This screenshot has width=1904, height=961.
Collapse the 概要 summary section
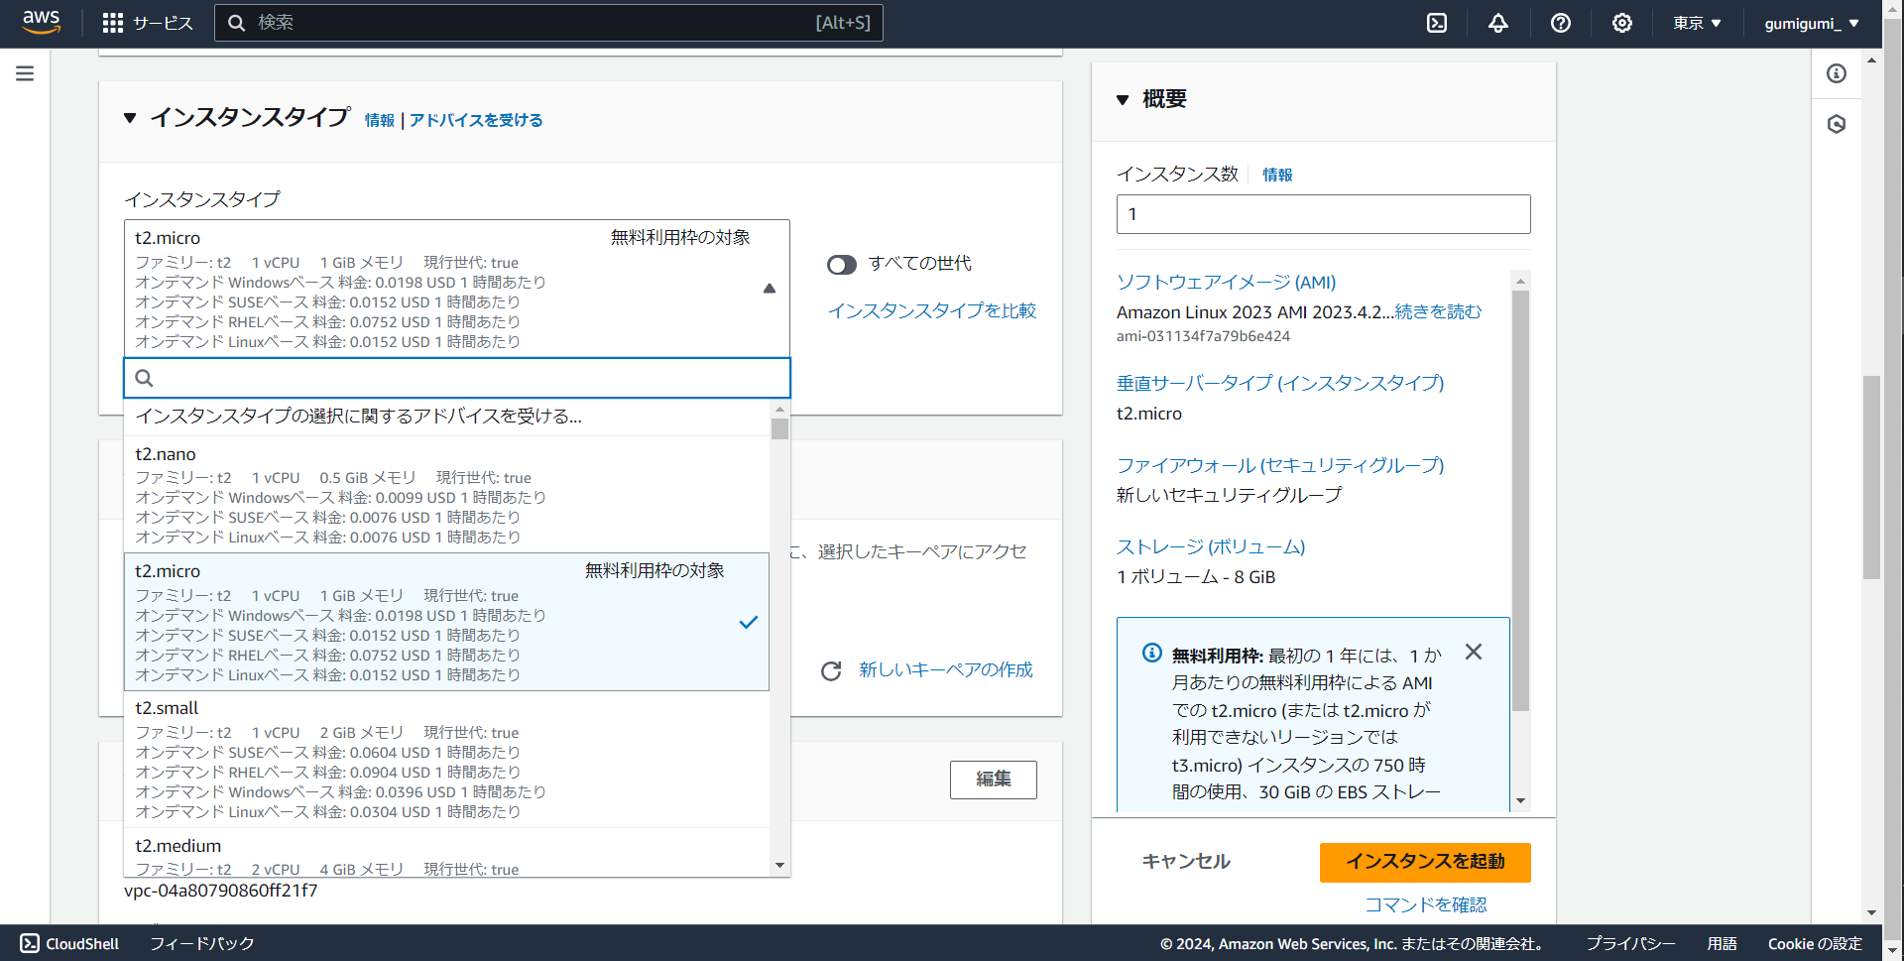point(1124,98)
